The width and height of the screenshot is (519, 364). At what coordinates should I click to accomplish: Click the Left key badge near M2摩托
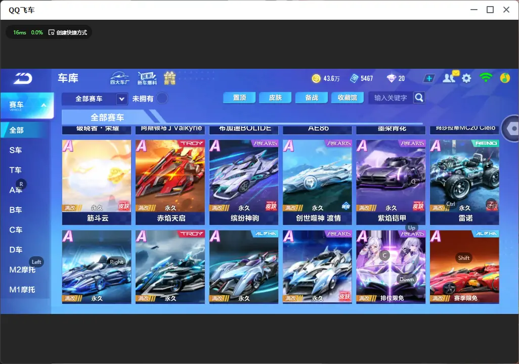tap(36, 262)
